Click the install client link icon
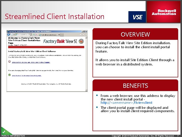The height and width of the screenshot is (137, 182). (10, 62)
